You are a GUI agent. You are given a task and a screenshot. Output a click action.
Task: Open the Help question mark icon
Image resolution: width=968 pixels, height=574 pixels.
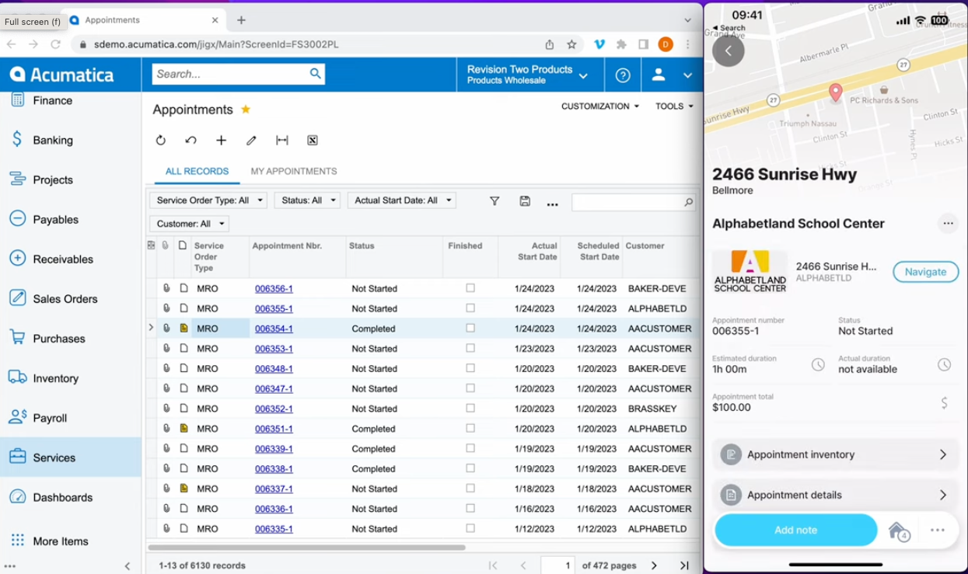pos(623,75)
